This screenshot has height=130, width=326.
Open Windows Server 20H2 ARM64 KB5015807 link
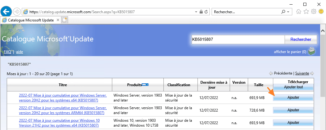pyautogui.click(x=63, y=111)
